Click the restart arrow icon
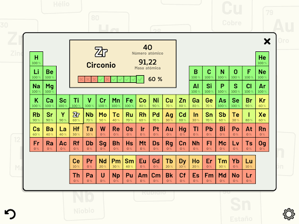The image size is (299, 224). (10, 214)
